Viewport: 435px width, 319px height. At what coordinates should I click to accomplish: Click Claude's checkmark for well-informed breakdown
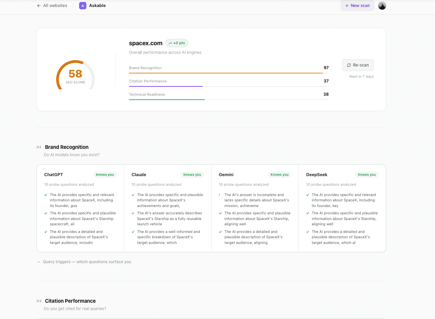point(133,232)
